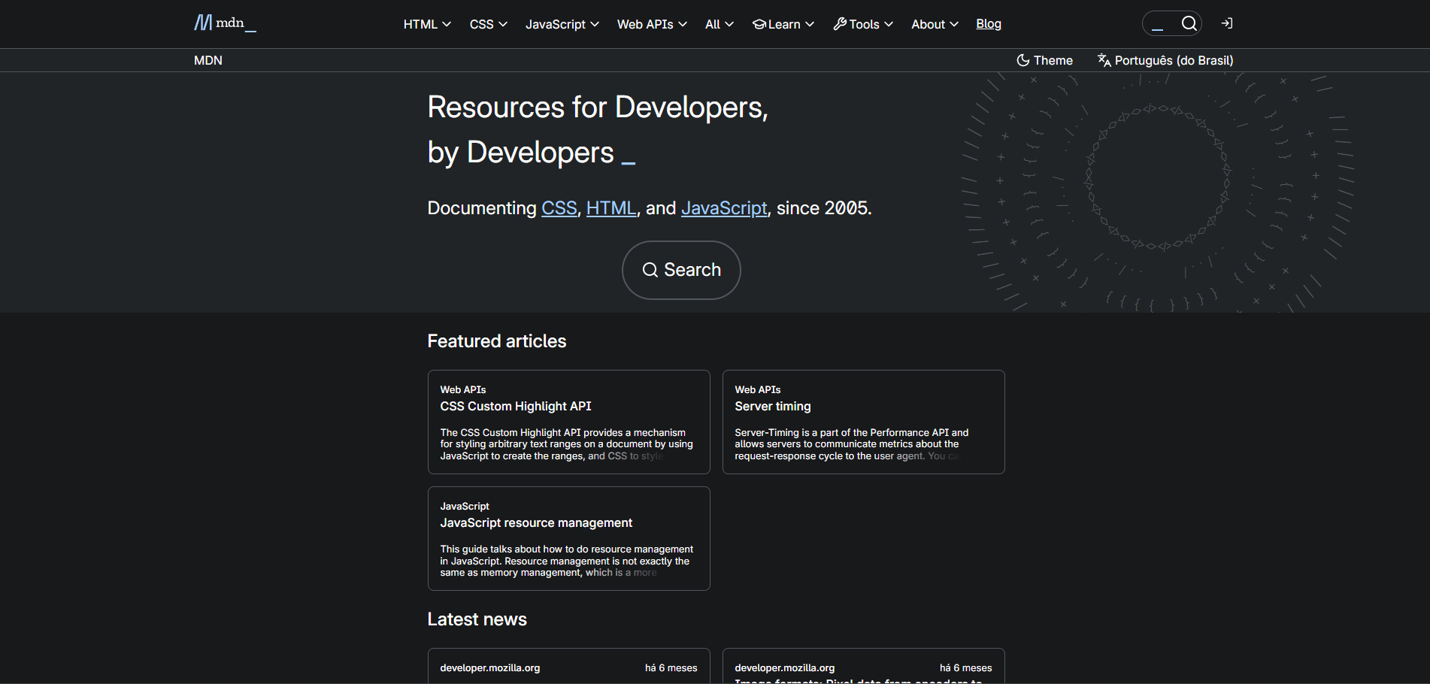This screenshot has height=684, width=1430.
Task: Follow the JavaScript link in the tagline
Action: pyautogui.click(x=724, y=208)
